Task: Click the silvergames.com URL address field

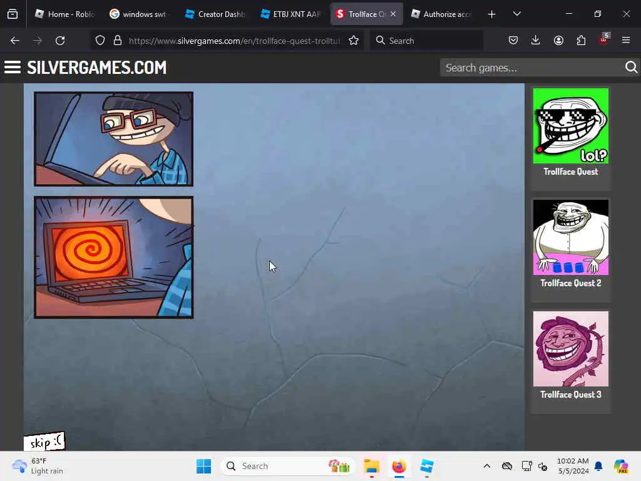Action: tap(234, 41)
